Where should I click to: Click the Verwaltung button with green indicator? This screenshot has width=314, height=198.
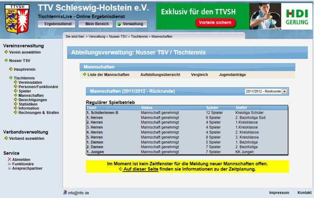coord(131,24)
